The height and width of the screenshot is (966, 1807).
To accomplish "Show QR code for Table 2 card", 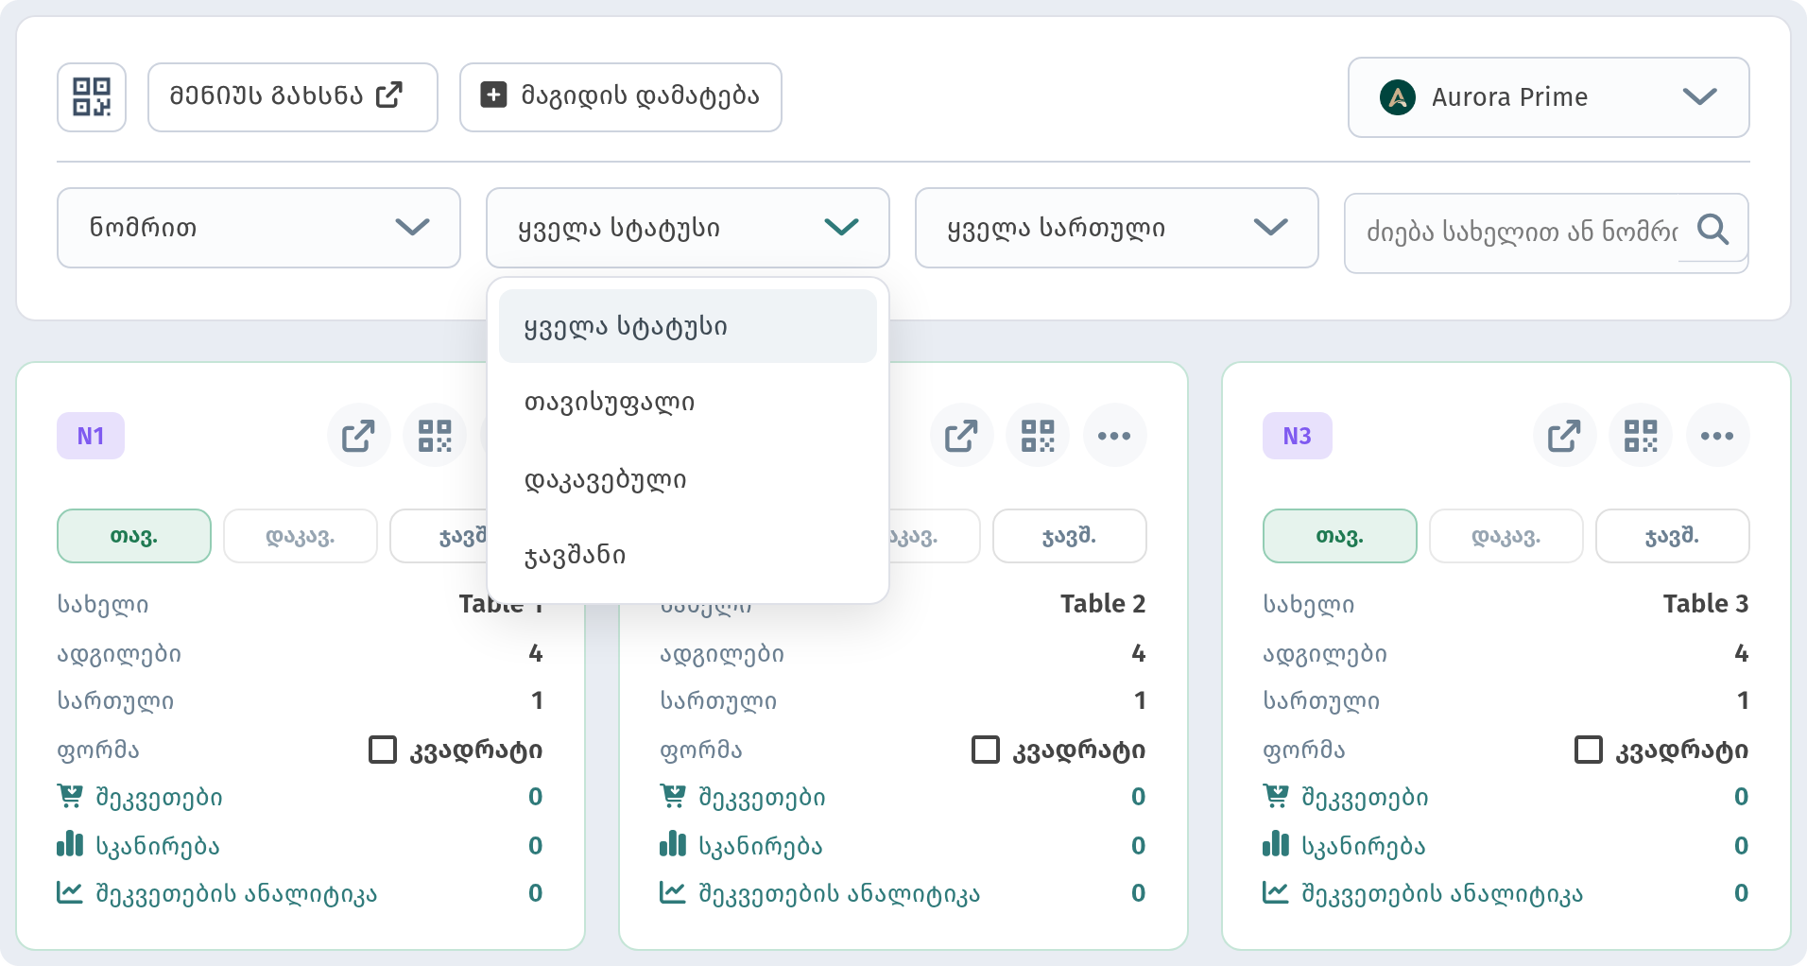I will [x=1038, y=436].
